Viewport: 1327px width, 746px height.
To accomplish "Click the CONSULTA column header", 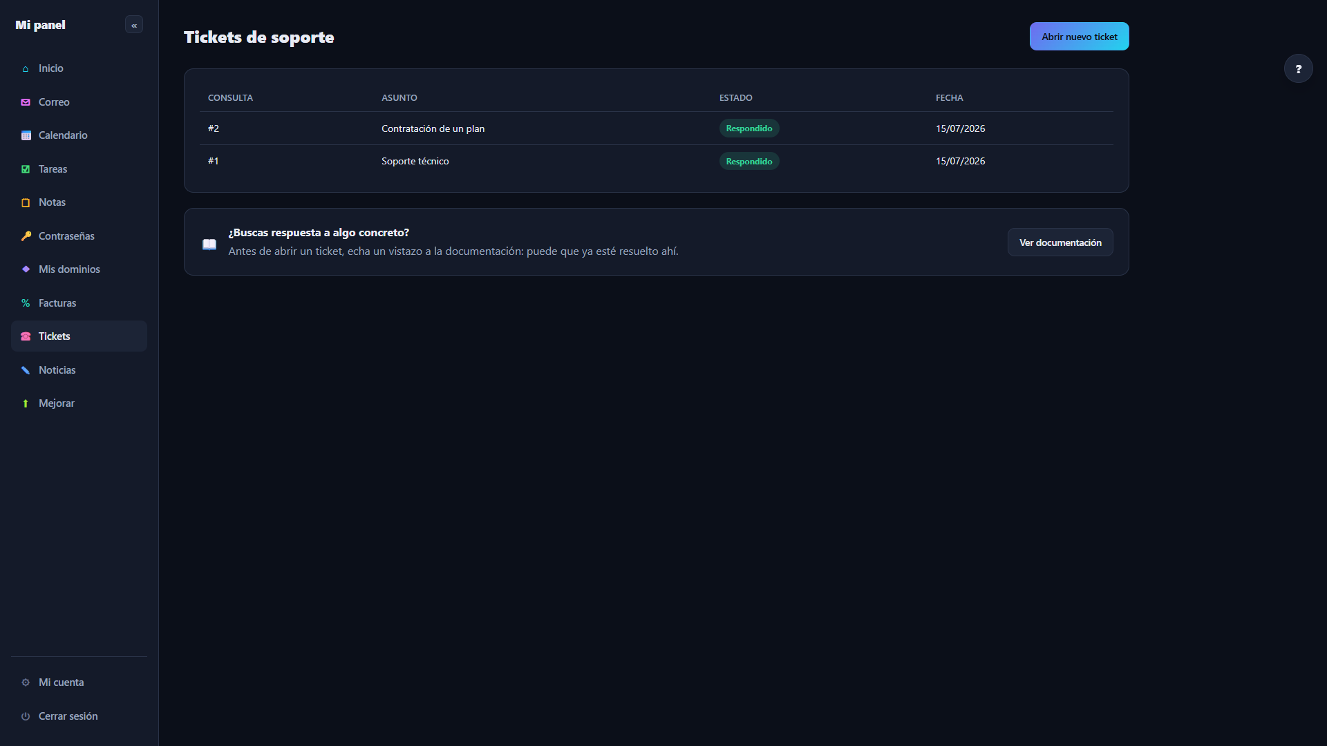I will pos(230,98).
